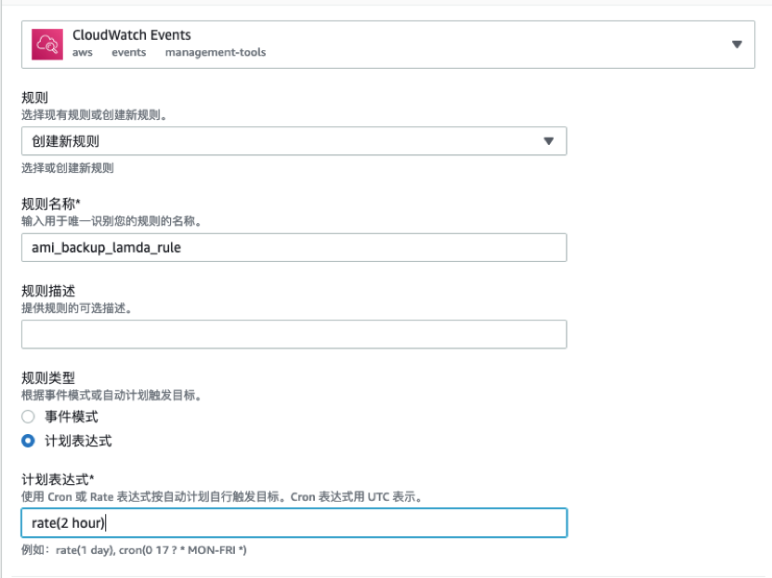Viewport: 772px width, 578px height.
Task: Click the 计划表达式 field with rate(2 hour)
Action: pyautogui.click(x=294, y=523)
